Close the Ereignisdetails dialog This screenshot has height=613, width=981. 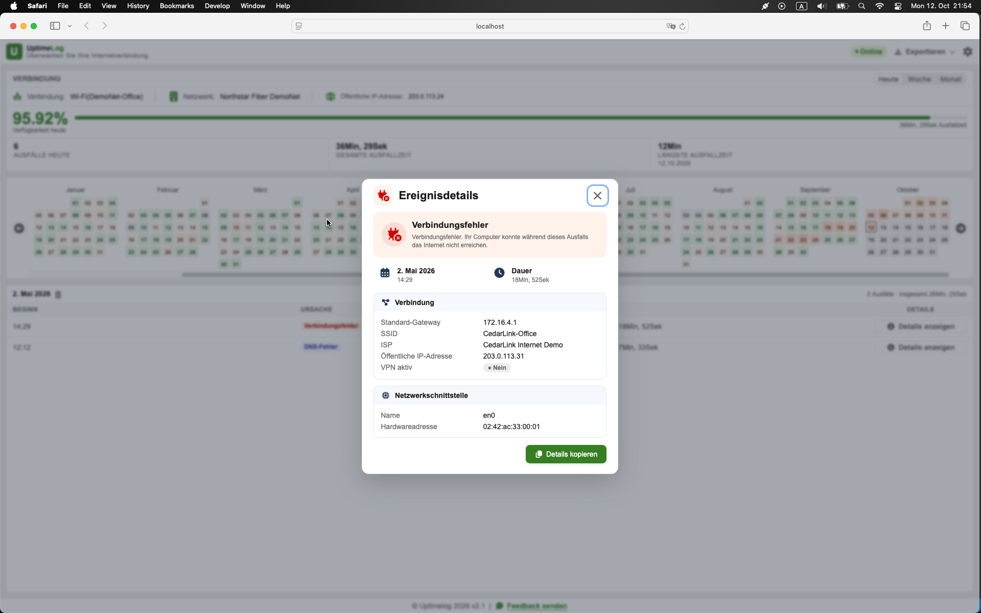tap(597, 196)
